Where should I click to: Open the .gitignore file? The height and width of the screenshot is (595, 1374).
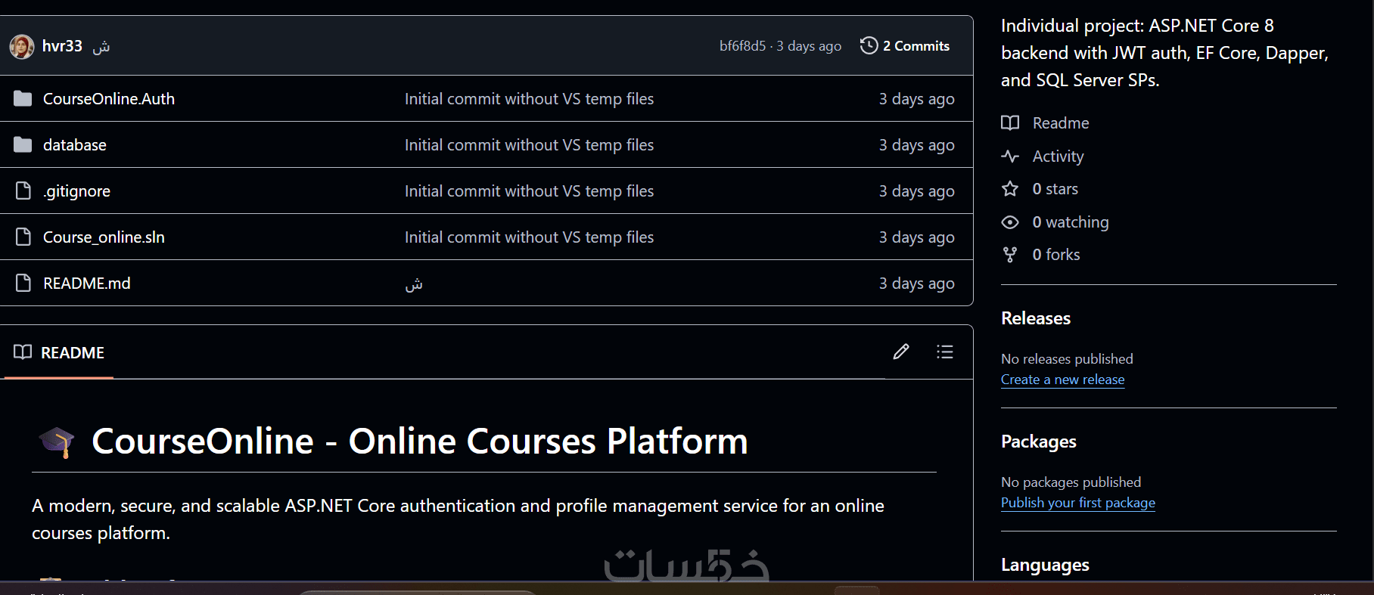pyautogui.click(x=76, y=191)
